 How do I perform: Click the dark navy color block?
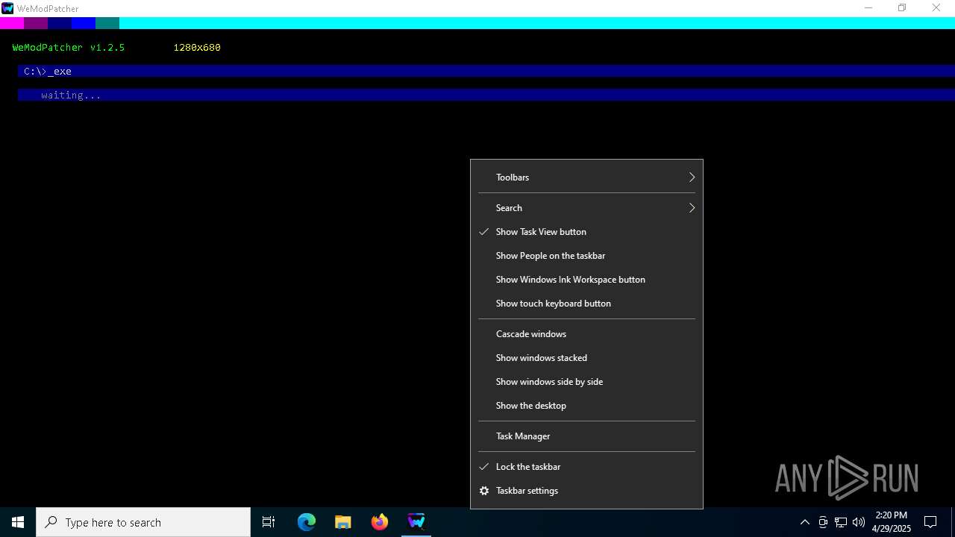coord(60,23)
